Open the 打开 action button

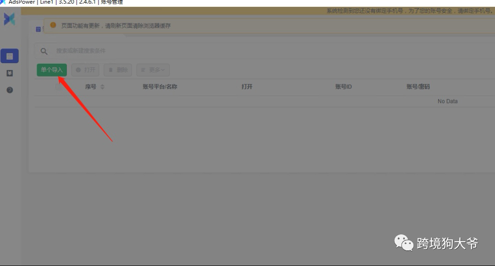(x=85, y=70)
